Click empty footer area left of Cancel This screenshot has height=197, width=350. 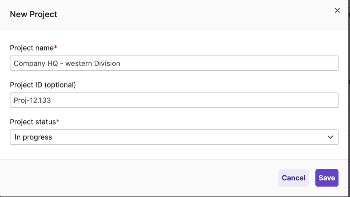(x=140, y=178)
